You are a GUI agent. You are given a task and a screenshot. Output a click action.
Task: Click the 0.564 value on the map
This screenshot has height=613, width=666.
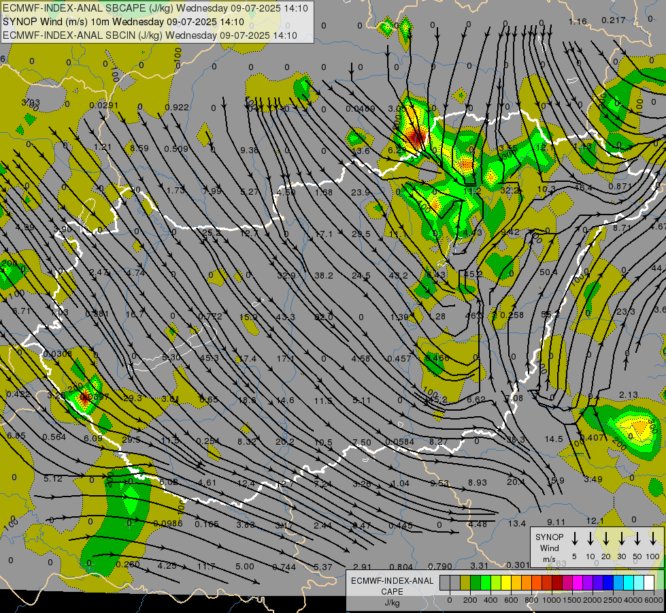54,437
